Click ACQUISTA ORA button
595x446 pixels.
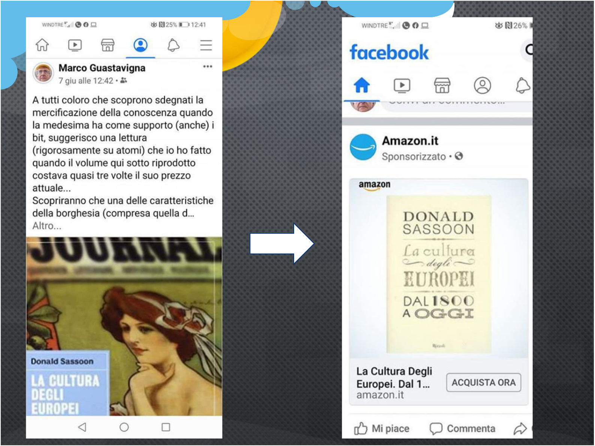point(483,382)
